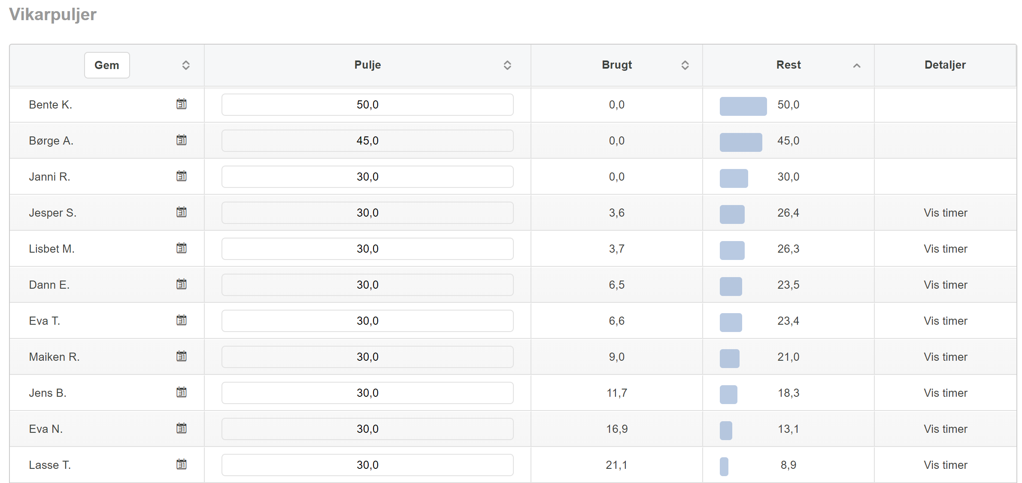Open calendar icon for Maiken R.

[182, 356]
